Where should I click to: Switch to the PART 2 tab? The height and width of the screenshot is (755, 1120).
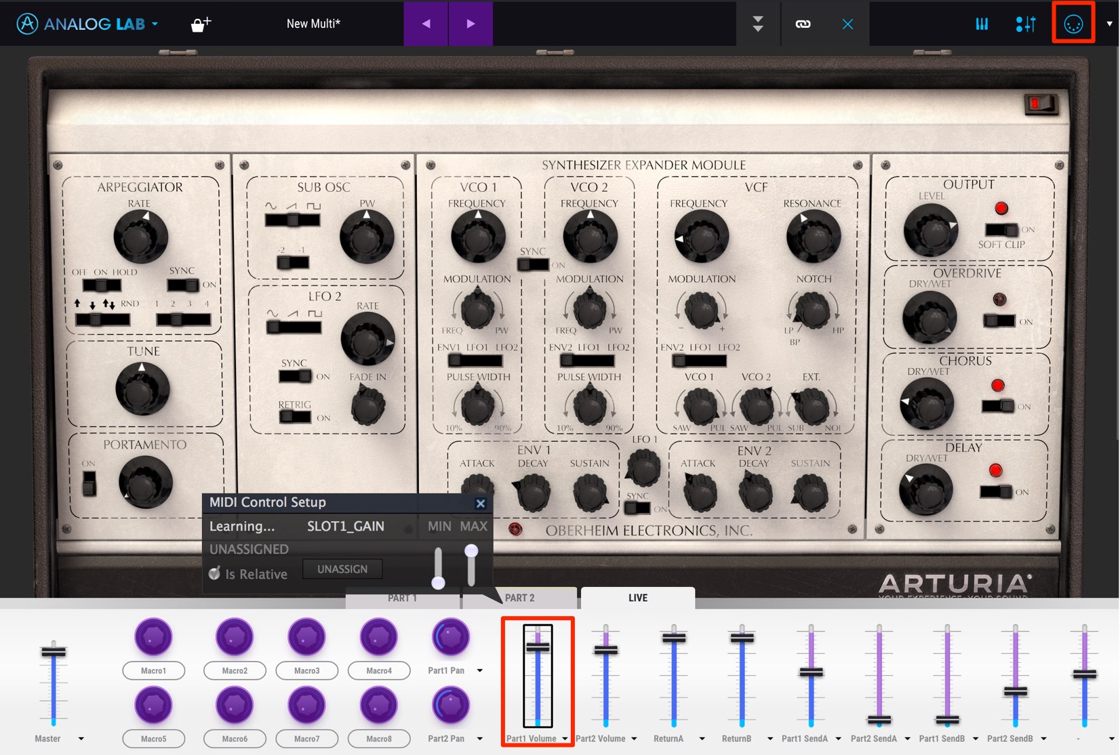click(520, 598)
